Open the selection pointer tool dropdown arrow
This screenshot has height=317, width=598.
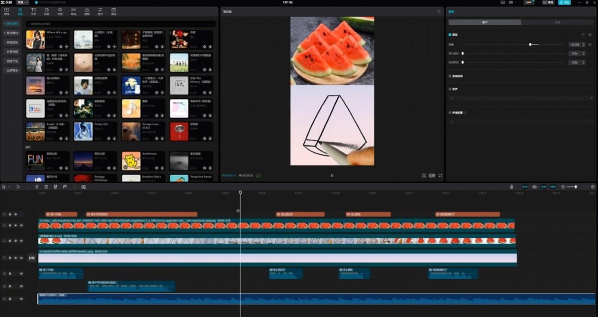coord(9,187)
